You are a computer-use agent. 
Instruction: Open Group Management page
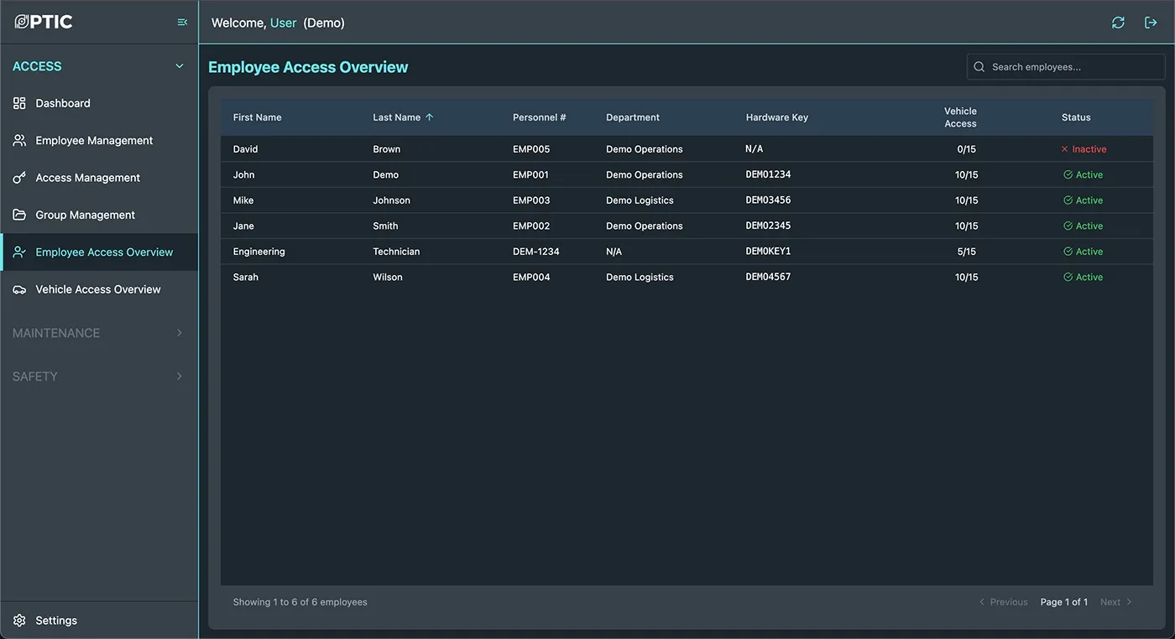coord(99,215)
